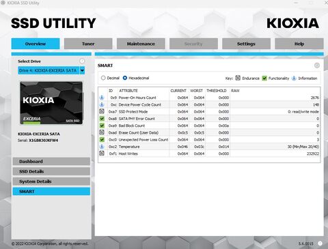Click the 0x046 current temperature value
The height and width of the screenshot is (249, 328).
pyautogui.click(x=182, y=147)
